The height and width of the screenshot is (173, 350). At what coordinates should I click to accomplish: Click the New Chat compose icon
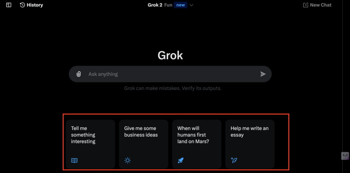306,5
